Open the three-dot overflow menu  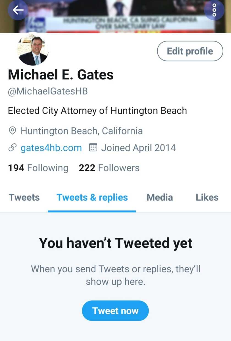point(215,10)
